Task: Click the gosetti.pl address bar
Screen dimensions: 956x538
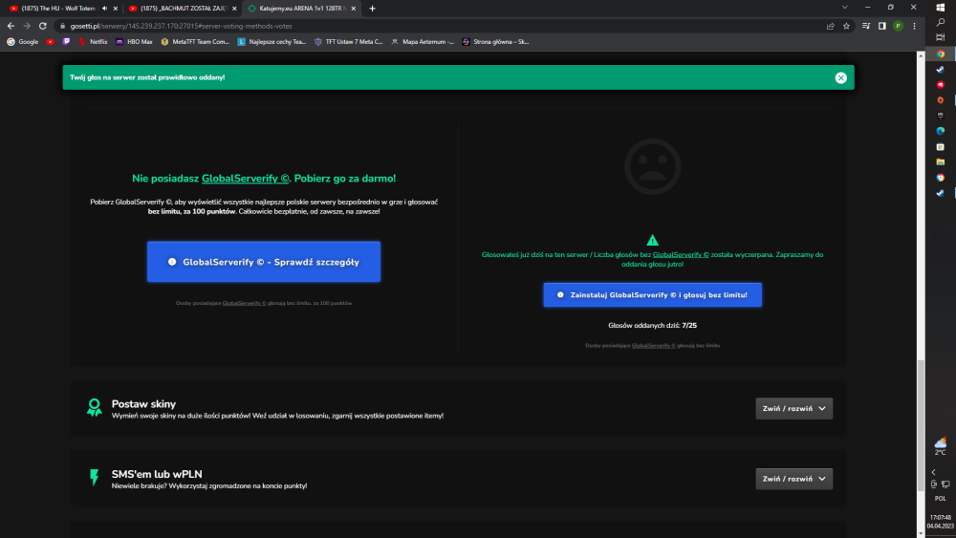Action: coord(439,26)
